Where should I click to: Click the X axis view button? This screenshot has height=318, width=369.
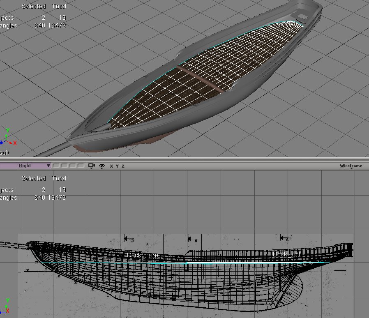click(111, 166)
